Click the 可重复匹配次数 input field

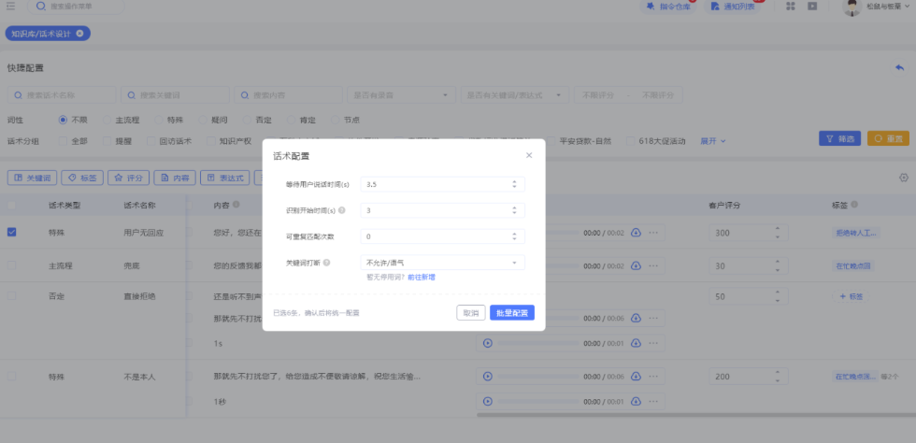(442, 236)
